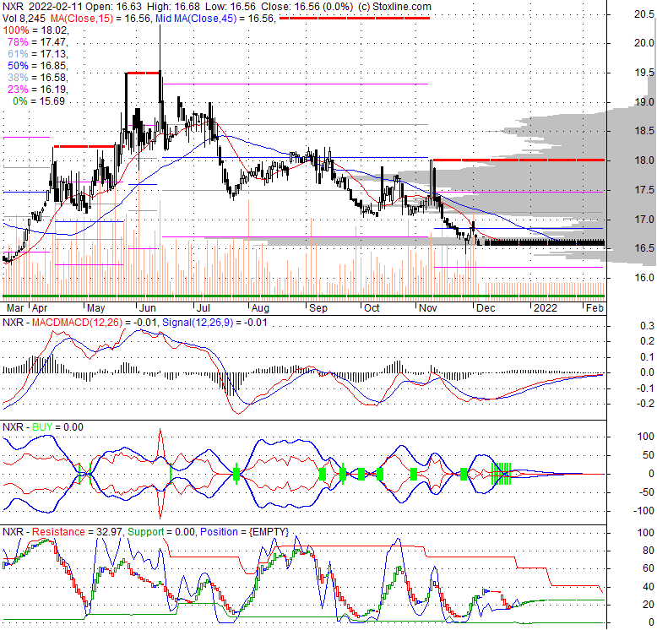Click the Low: 16.56 value
The image size is (657, 630).
230,7
